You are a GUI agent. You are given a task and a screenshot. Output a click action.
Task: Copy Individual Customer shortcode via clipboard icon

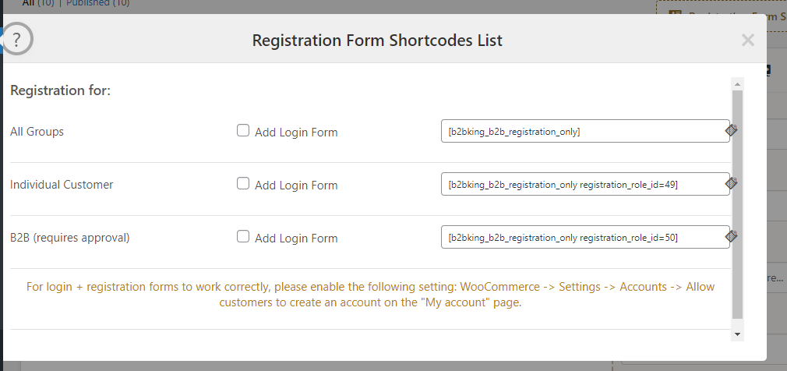(x=732, y=183)
